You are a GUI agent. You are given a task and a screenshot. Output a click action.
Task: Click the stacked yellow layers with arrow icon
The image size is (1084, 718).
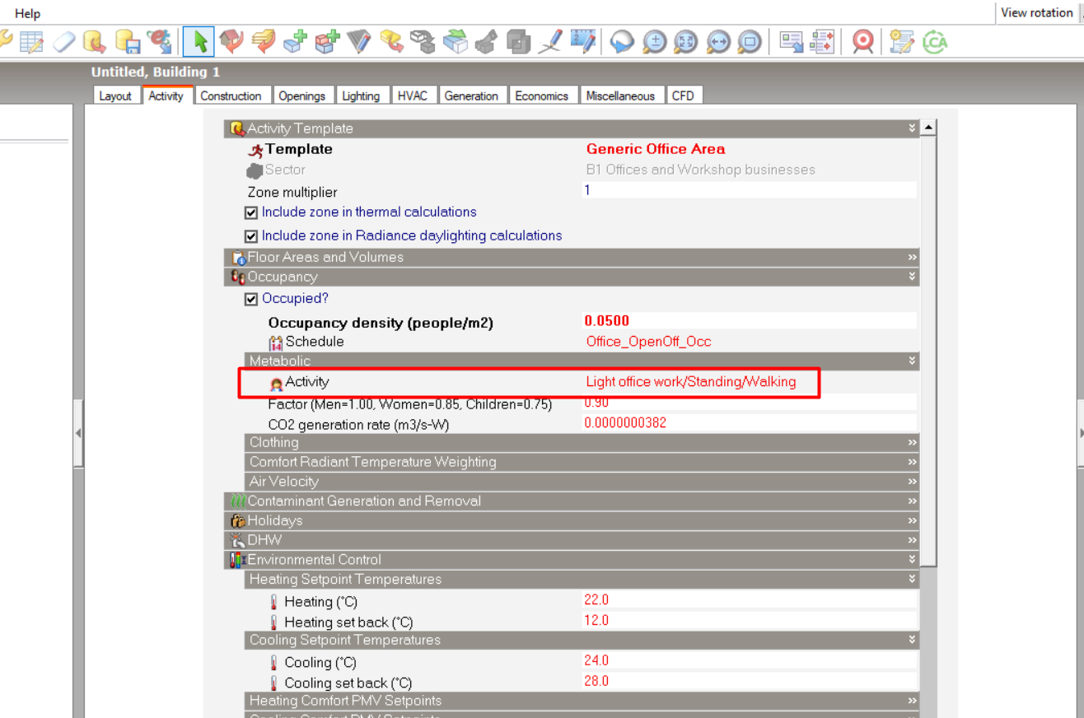[x=264, y=41]
